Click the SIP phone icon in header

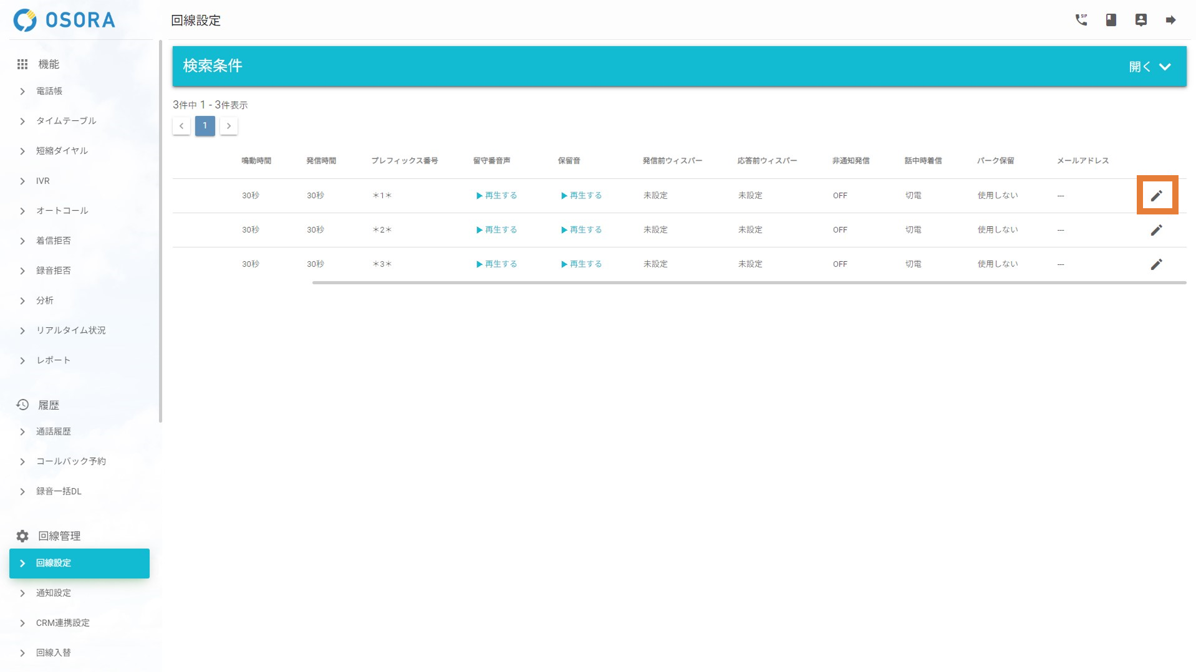click(x=1081, y=20)
